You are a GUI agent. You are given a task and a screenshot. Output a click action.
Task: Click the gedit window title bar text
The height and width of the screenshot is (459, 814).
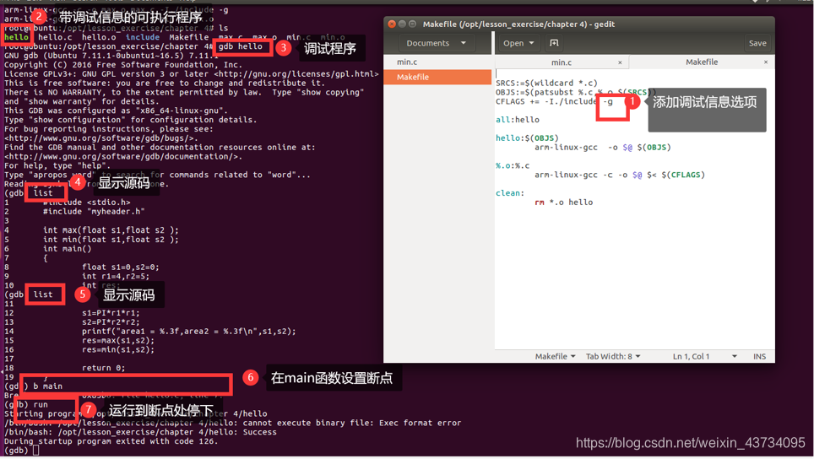click(x=518, y=24)
